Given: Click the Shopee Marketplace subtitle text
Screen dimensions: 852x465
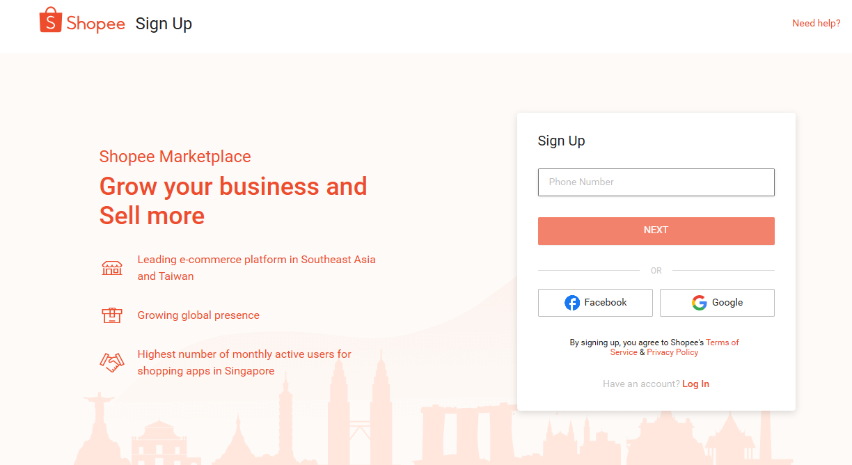Looking at the screenshot, I should (x=175, y=157).
